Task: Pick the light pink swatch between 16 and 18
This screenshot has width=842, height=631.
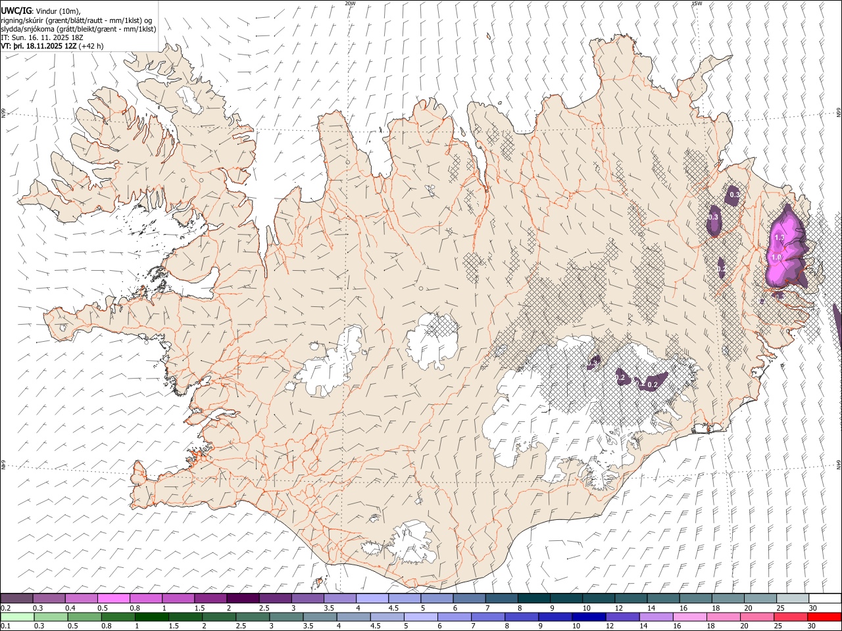Action: point(689,617)
